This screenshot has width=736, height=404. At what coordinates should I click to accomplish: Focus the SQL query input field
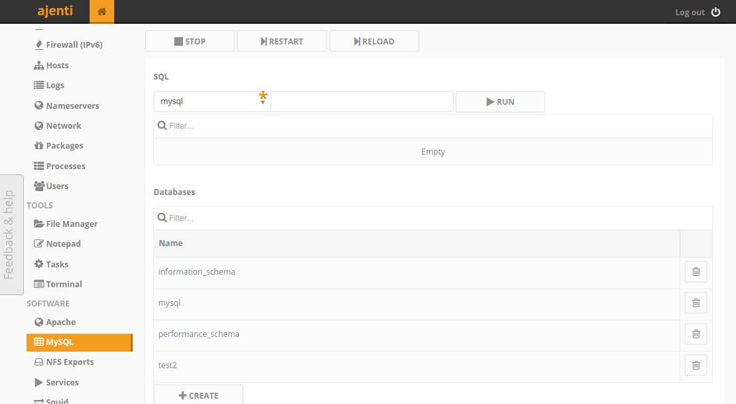[362, 101]
